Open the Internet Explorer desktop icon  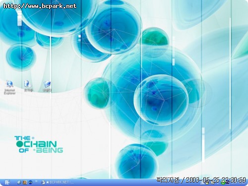tap(9, 87)
